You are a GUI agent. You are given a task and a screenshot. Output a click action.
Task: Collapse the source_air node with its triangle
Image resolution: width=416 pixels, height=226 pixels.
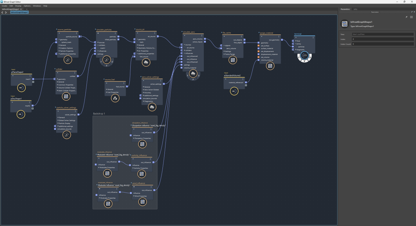coord(137,33)
